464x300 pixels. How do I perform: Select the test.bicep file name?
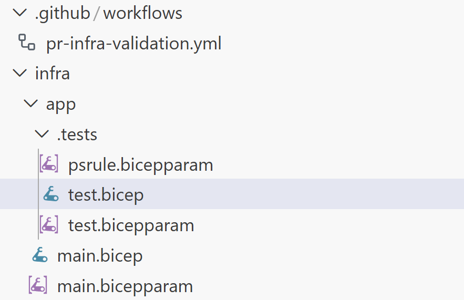(x=106, y=195)
